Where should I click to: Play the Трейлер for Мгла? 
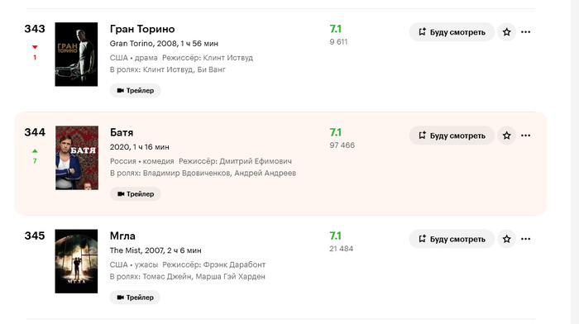(135, 297)
